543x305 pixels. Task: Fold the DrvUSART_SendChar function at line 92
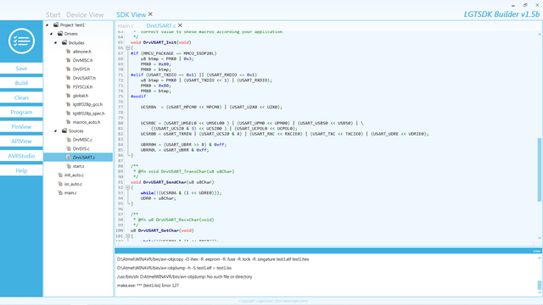coord(127,187)
